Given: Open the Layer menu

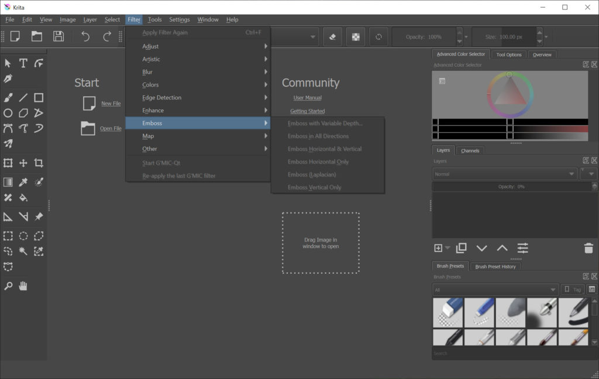Looking at the screenshot, I should (90, 19).
